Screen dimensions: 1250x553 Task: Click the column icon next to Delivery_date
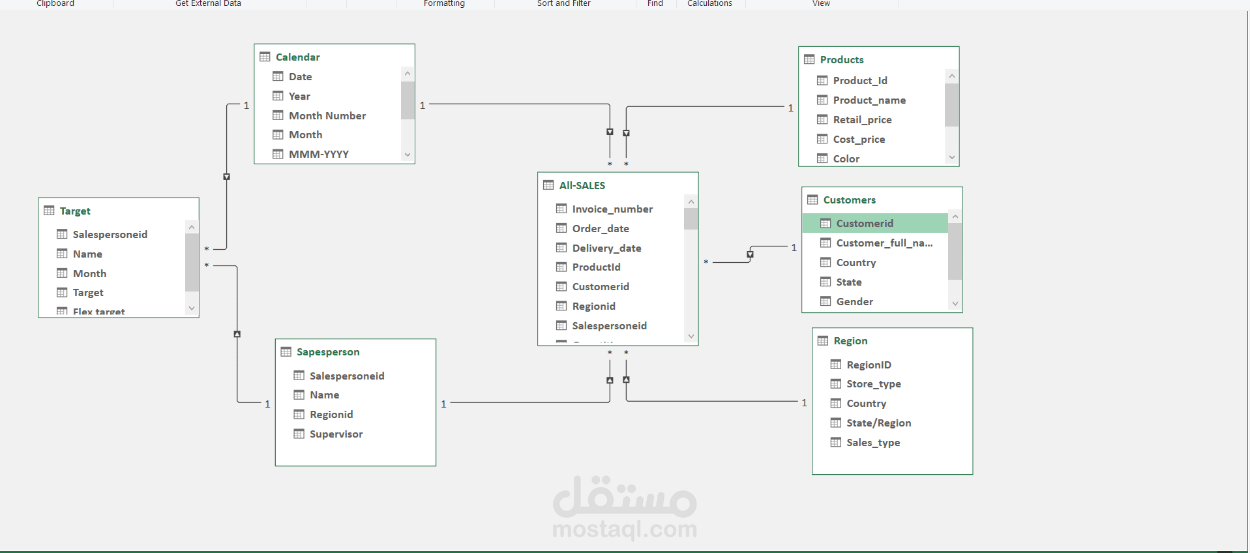pos(561,248)
